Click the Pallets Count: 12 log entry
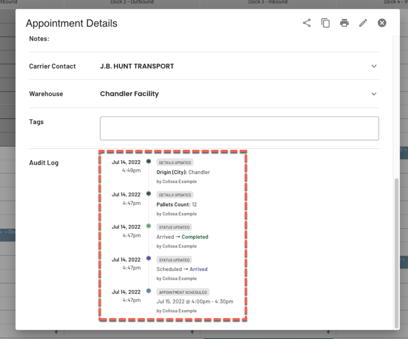Image resolution: width=408 pixels, height=339 pixels. (x=176, y=204)
